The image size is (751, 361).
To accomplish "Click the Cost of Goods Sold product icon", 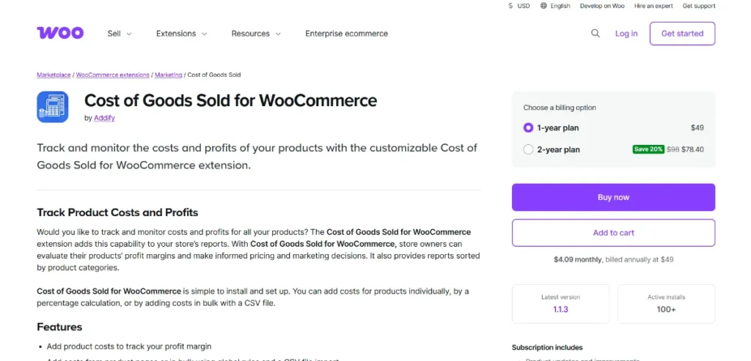I will [x=53, y=107].
